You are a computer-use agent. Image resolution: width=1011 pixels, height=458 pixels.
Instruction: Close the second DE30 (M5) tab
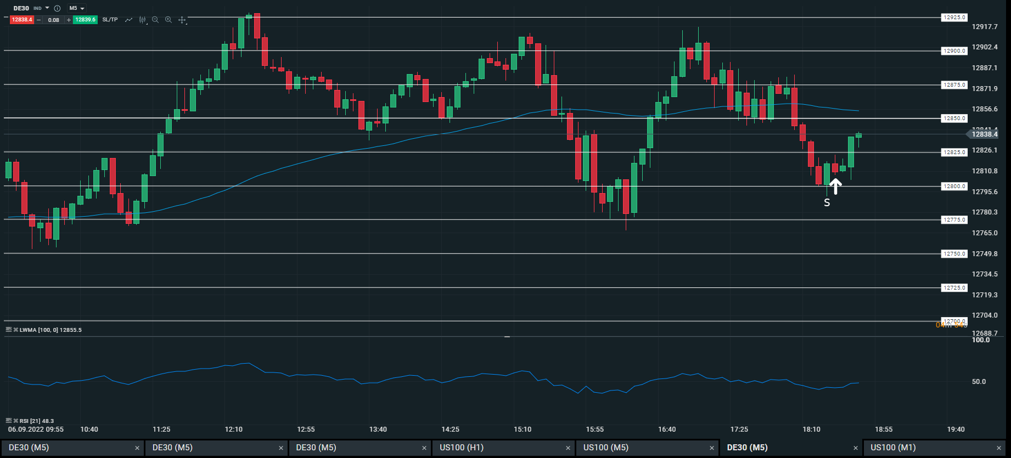[281, 448]
